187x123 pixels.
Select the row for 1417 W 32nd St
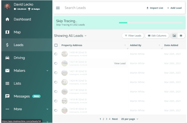point(56,91)
